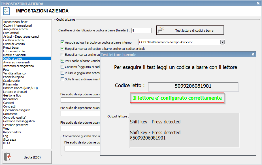Click the barcode header character field

click(x=141, y=30)
